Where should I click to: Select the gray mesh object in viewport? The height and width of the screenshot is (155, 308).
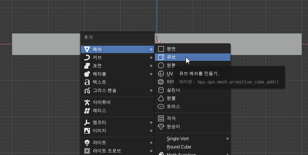coord(46,44)
